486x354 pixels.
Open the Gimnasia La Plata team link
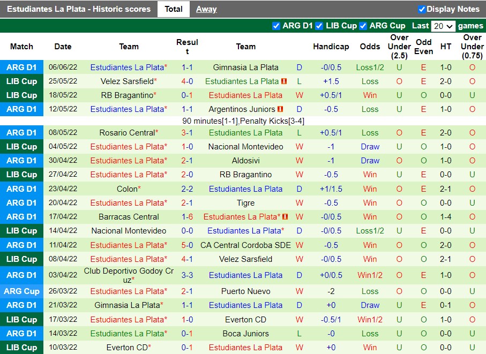tap(245, 67)
